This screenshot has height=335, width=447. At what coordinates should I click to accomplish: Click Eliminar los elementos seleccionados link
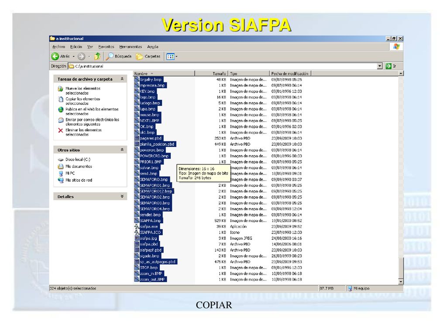[x=83, y=132]
